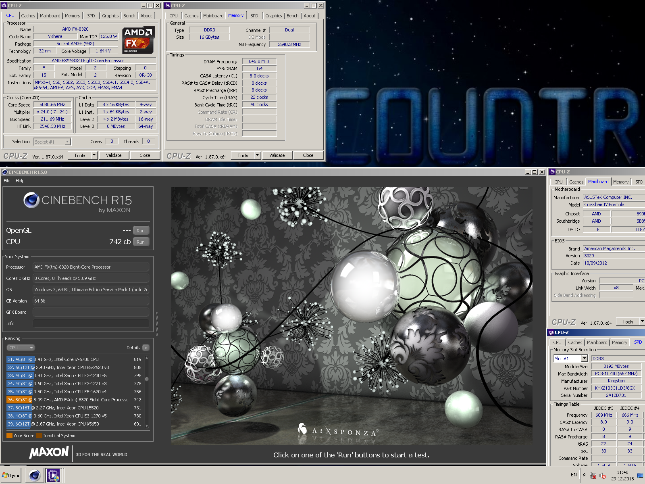This screenshot has width=645, height=484.
Task: Open the CPU-Z taskbar icon
Action: tap(53, 476)
